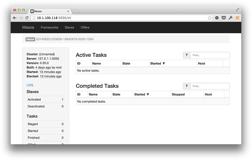
Task: Click the Mesos browser tab title
Action: point(38,11)
